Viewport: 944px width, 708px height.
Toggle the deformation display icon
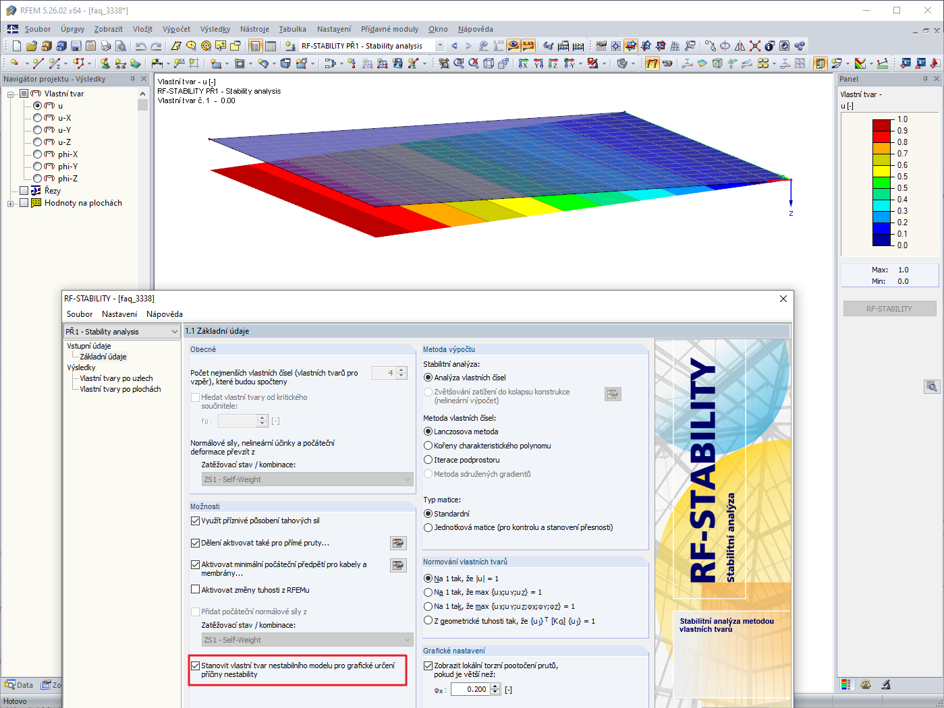653,63
